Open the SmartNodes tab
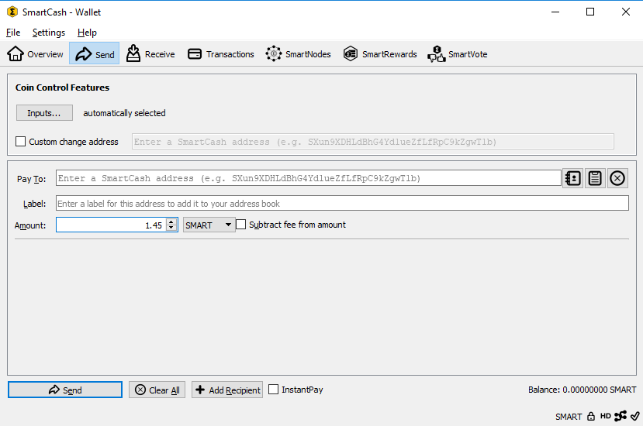643x426 pixels. [x=298, y=54]
